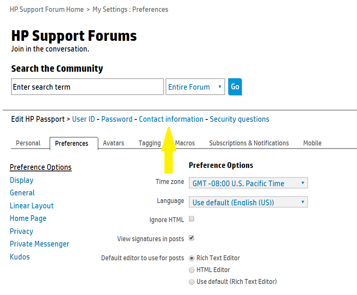Click the Security questions link
Screen dimensions: 357x295
(239, 119)
